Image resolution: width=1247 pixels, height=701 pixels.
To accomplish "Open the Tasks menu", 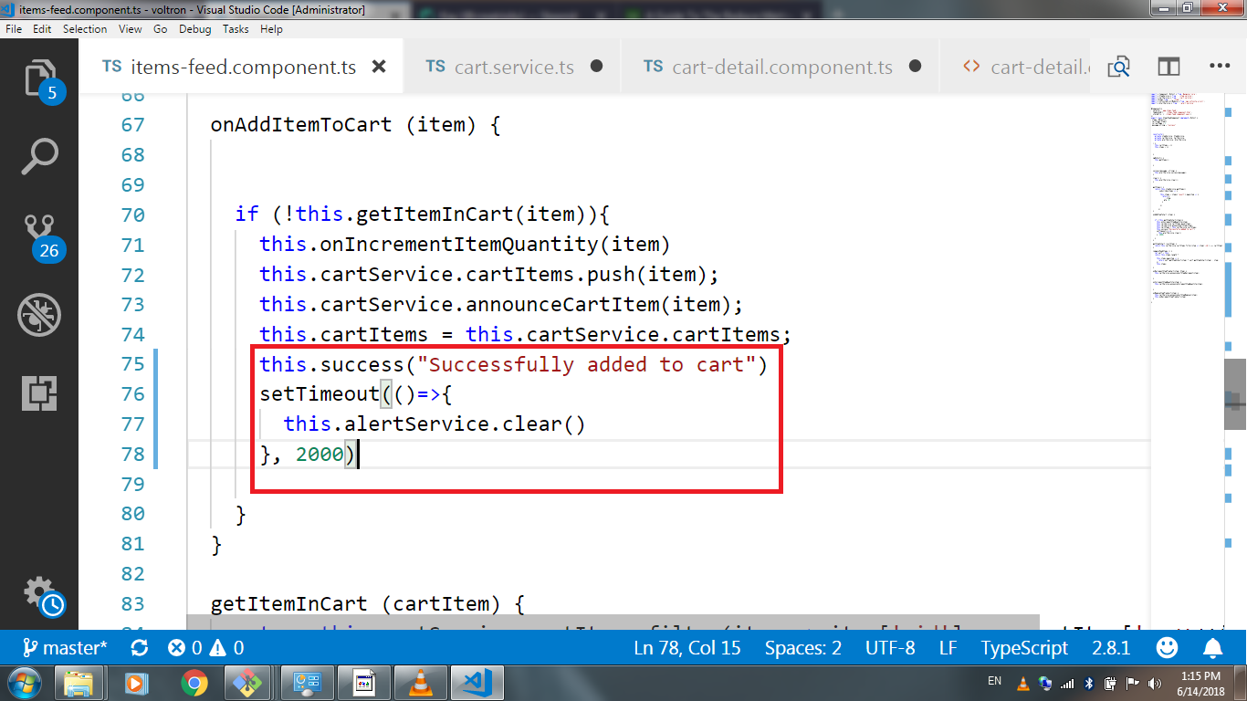I will (236, 29).
